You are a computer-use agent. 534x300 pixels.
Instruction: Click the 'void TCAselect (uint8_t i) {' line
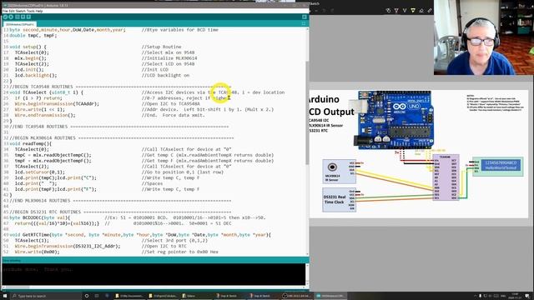click(47, 92)
